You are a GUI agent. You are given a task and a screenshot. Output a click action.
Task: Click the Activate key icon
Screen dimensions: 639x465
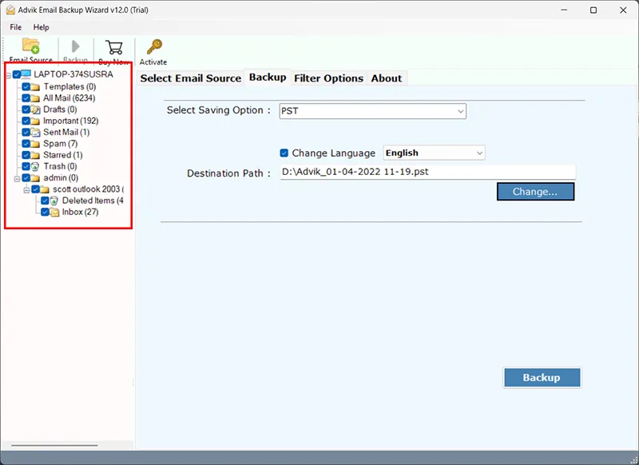pyautogui.click(x=154, y=47)
